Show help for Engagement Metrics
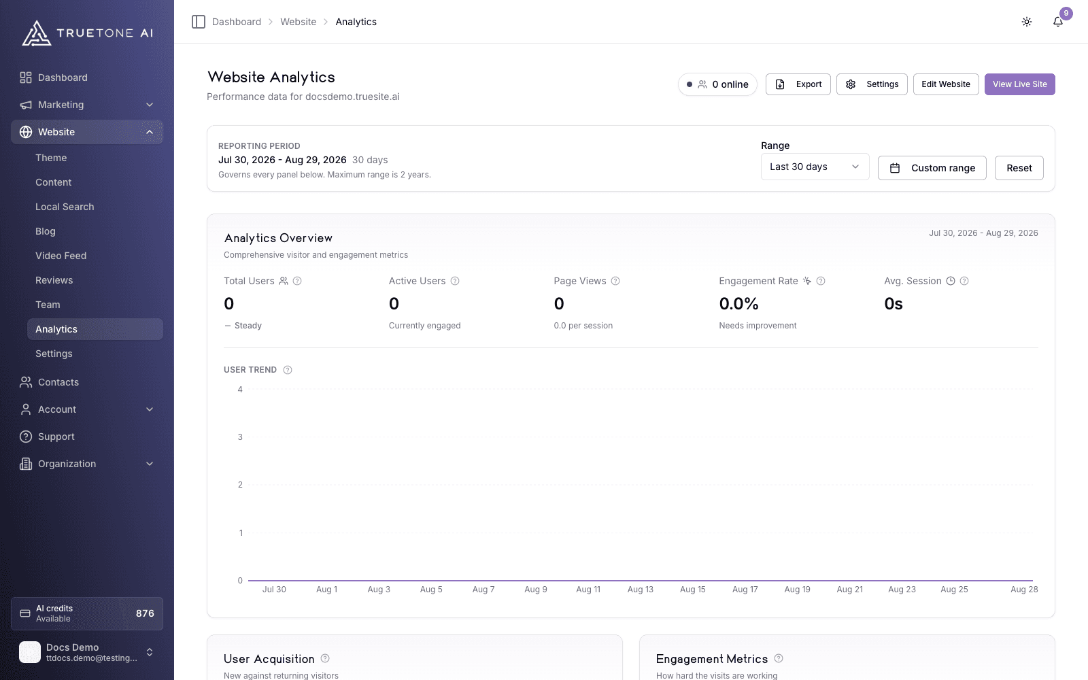Screen dimensions: 1088x680 coord(779,658)
